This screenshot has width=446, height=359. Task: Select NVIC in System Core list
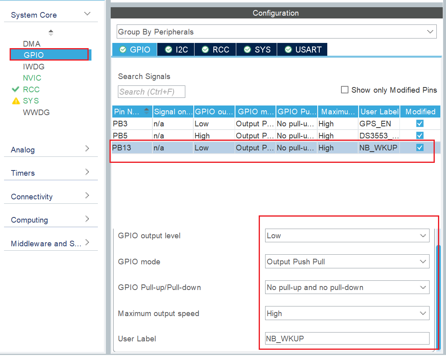pyautogui.click(x=32, y=78)
